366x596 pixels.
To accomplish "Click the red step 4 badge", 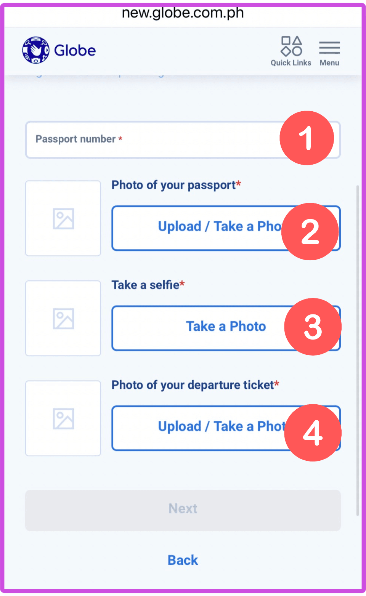I will pos(313,433).
